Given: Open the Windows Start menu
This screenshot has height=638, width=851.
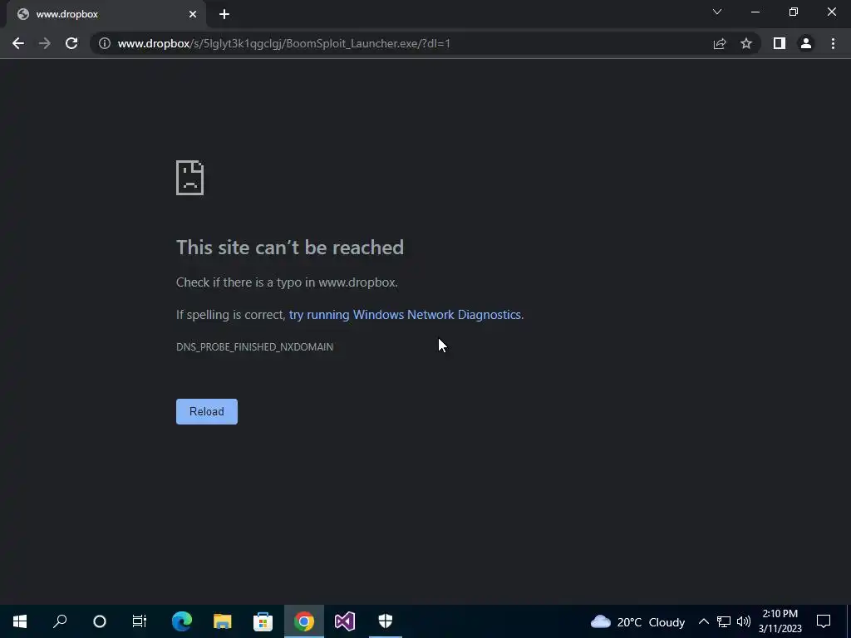Looking at the screenshot, I should click(20, 621).
